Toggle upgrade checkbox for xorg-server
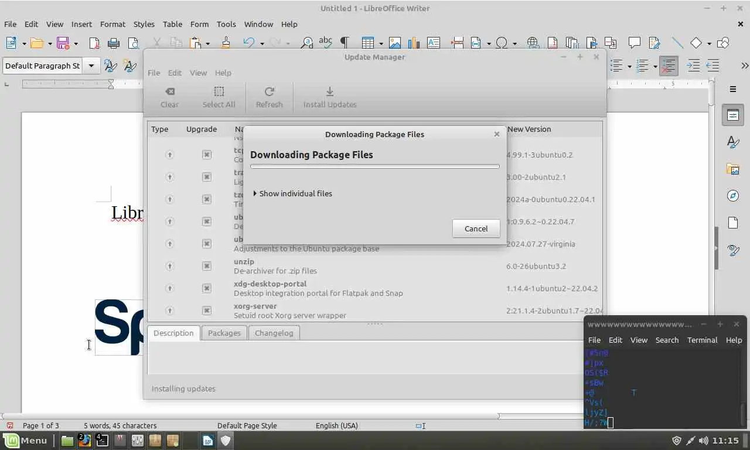The image size is (750, 450). pos(206,311)
